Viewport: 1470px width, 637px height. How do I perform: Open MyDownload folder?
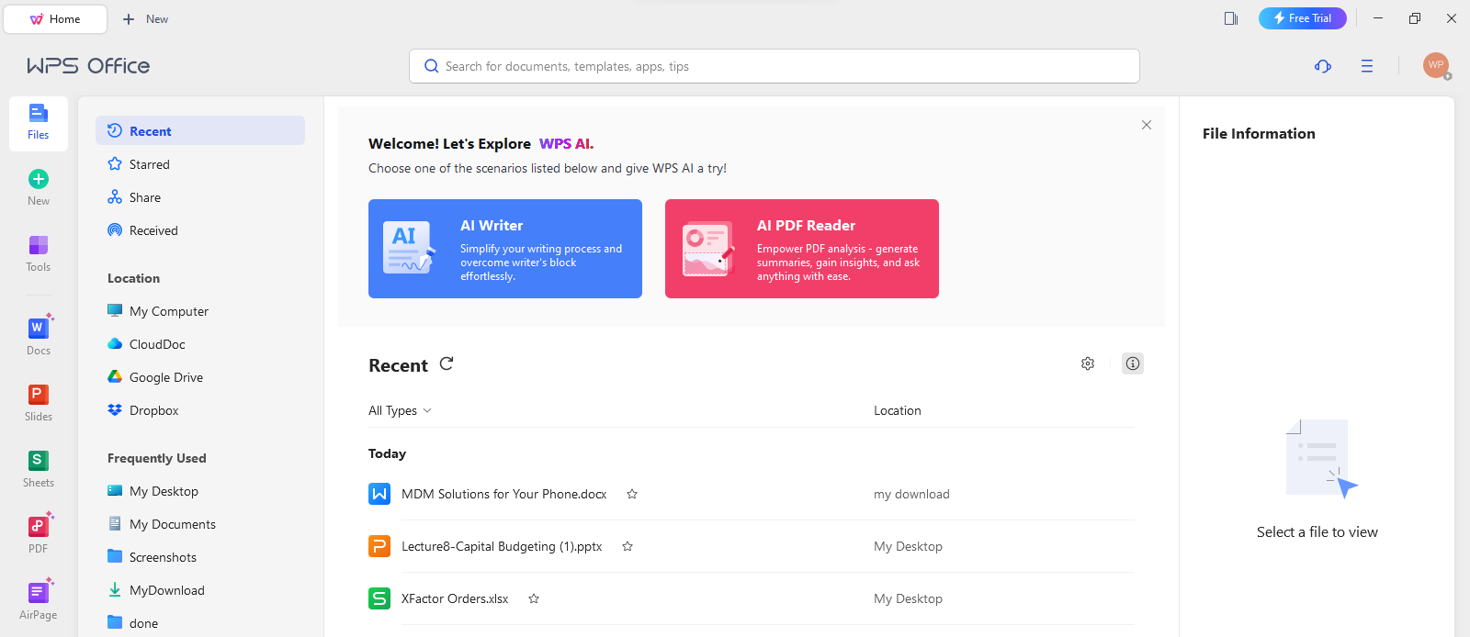(200, 590)
